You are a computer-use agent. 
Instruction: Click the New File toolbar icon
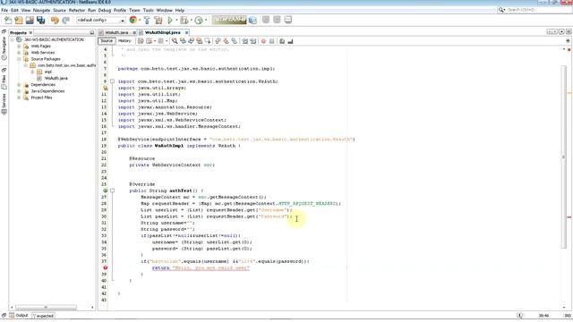[x=8, y=20]
